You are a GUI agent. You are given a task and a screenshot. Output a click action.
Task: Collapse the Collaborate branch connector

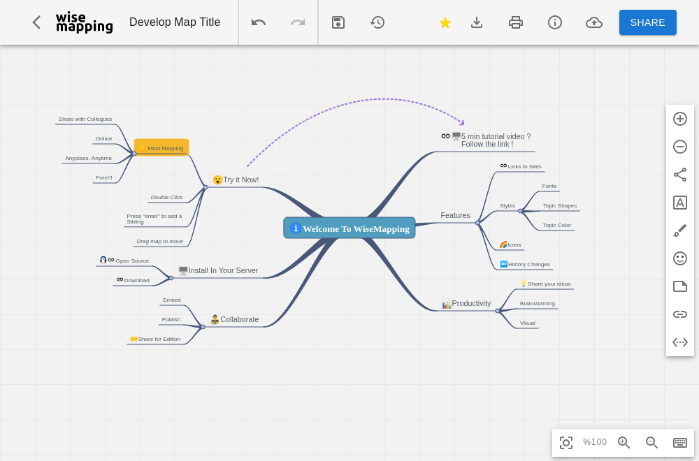pos(203,327)
